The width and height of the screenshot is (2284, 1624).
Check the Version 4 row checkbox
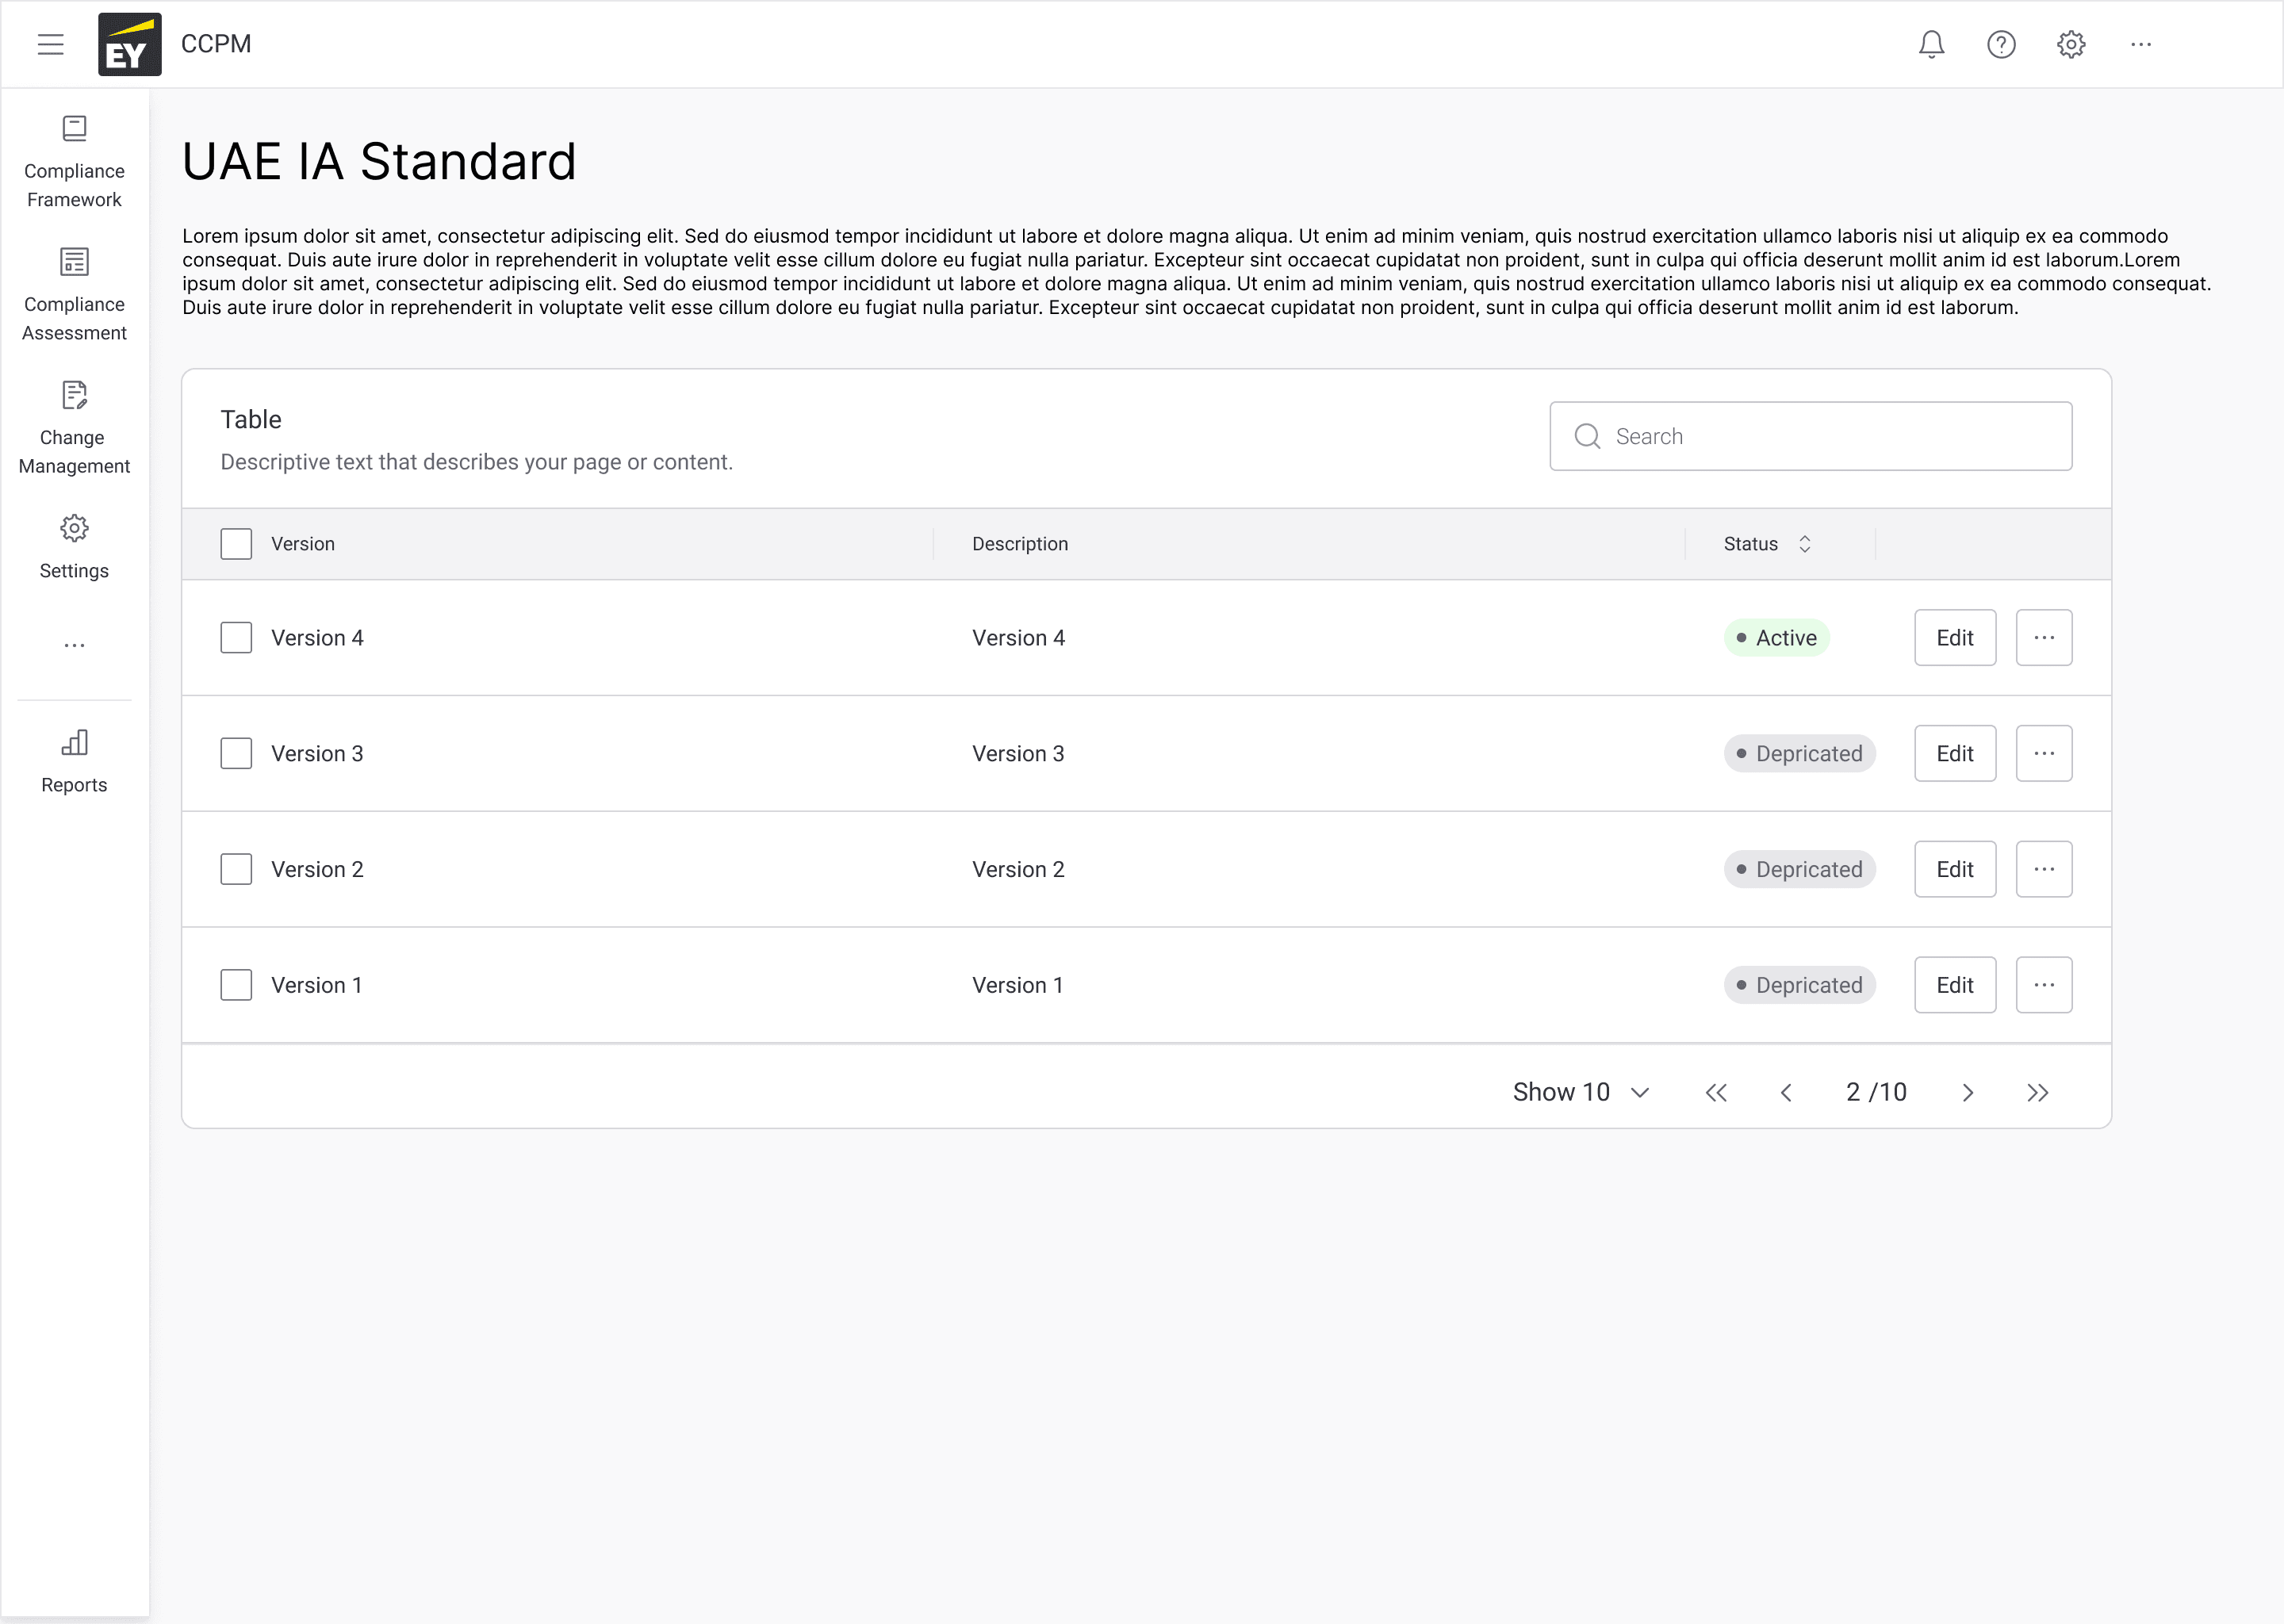point(236,638)
